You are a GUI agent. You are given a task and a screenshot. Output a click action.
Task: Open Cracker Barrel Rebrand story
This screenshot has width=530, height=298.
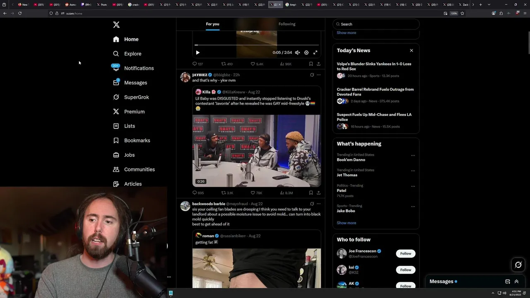[376, 96]
